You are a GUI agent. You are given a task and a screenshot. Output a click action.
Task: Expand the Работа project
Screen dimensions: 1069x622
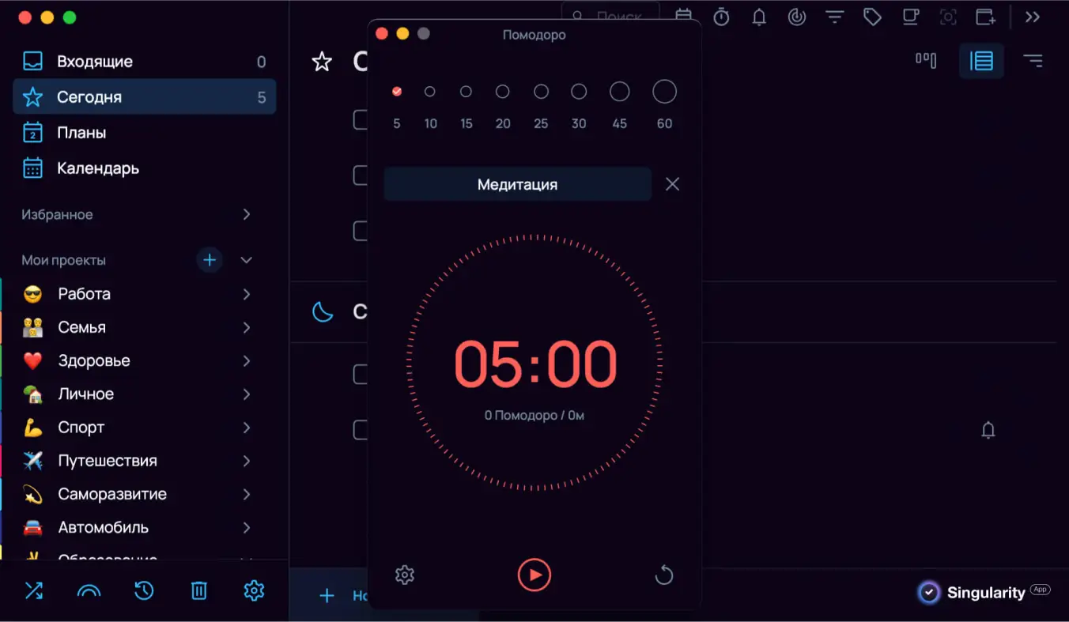click(x=247, y=294)
